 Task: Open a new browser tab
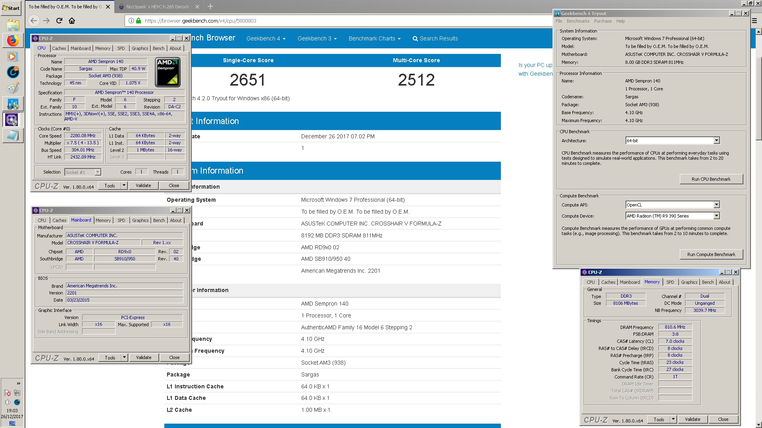click(210, 6)
